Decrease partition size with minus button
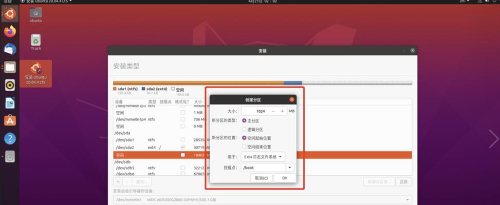500x205 pixels. [x=273, y=111]
